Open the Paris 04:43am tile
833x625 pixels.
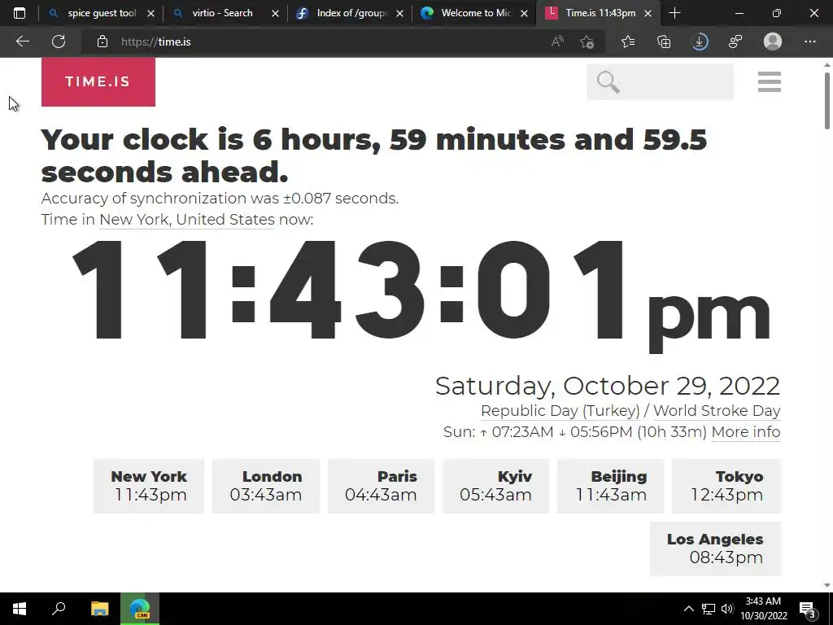[381, 486]
